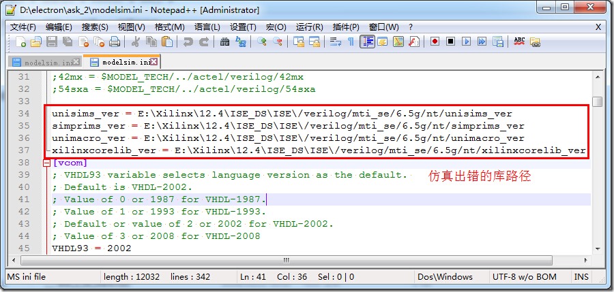Click the Print toolbar icon
The image size is (614, 292).
point(115,42)
